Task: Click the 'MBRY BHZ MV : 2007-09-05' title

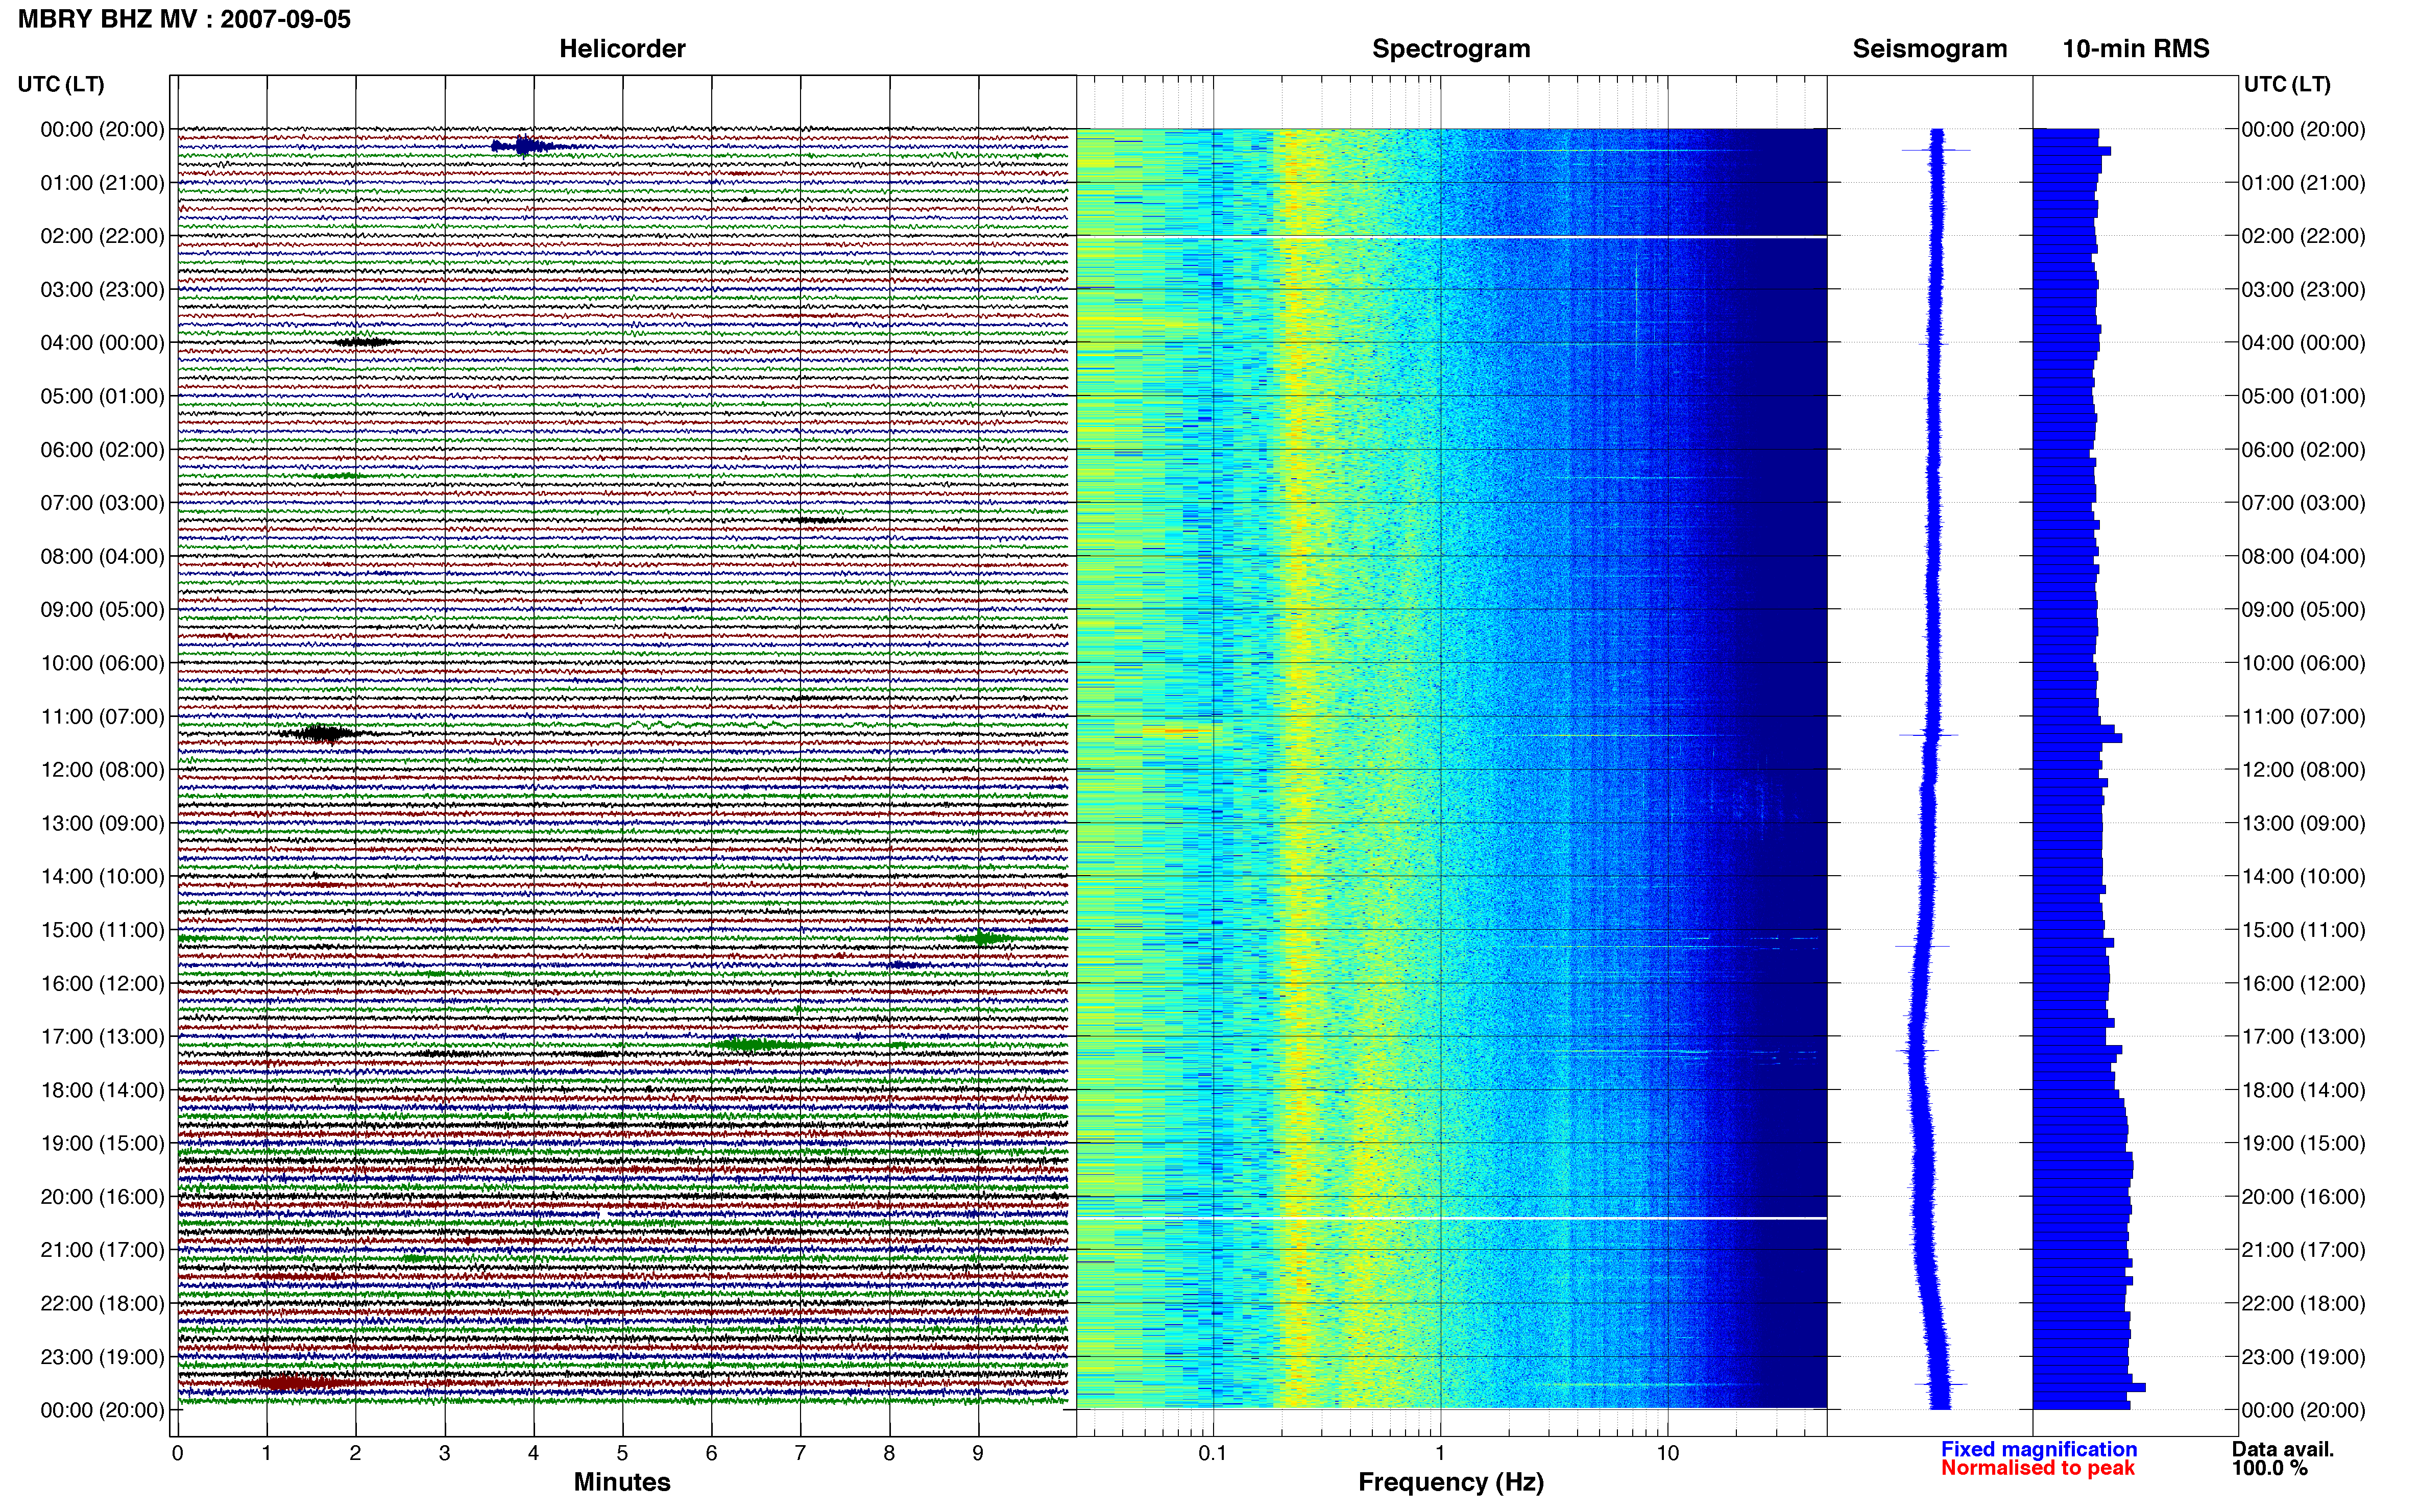Action: [184, 19]
